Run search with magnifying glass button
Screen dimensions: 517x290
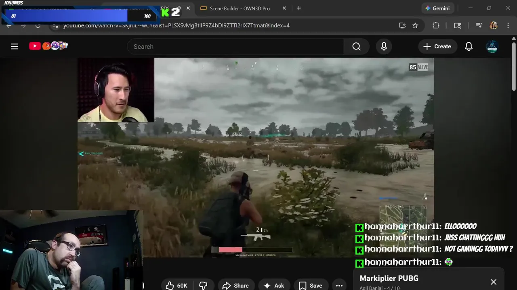pos(356,47)
